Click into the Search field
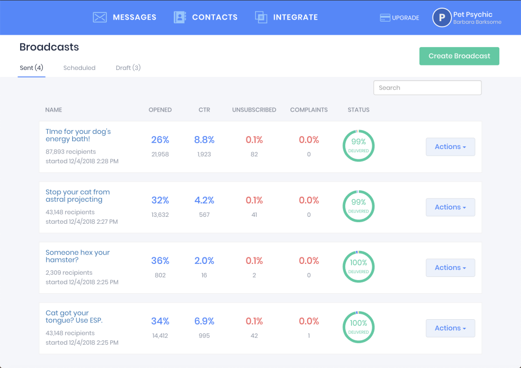Screen dimensions: 521x368 coord(427,87)
